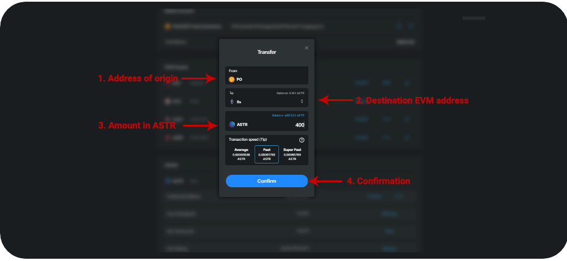Click the orange account icon in From

[231, 79]
